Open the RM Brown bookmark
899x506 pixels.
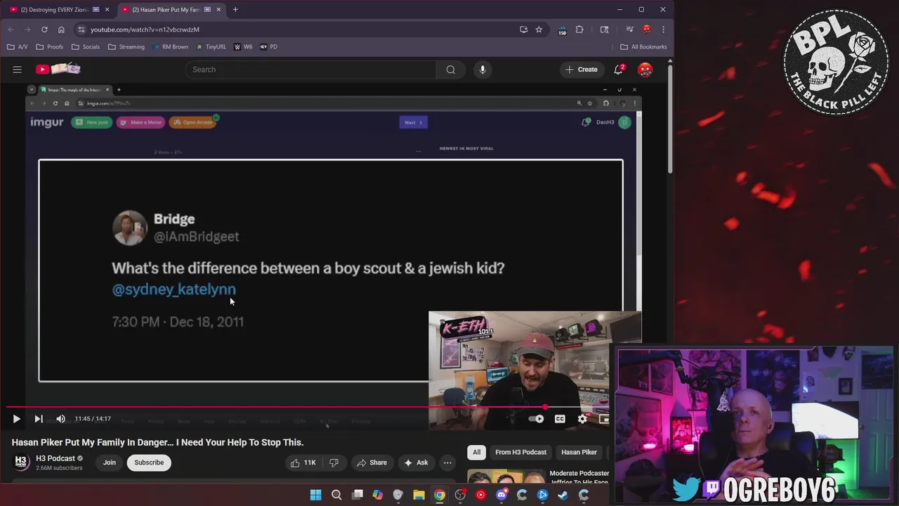pyautogui.click(x=169, y=47)
